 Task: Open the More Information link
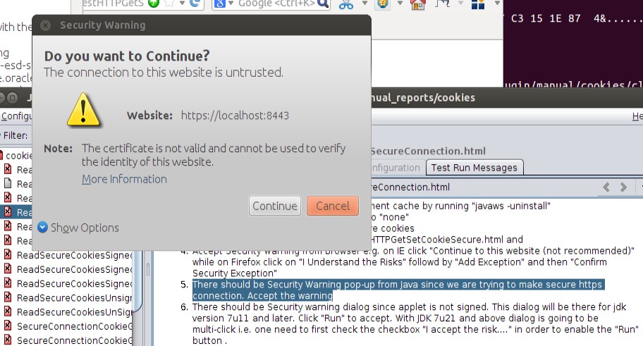coord(124,179)
